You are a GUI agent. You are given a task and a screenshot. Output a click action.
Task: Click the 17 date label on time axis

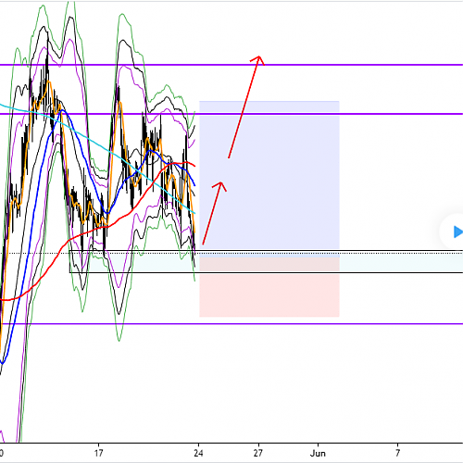pyautogui.click(x=98, y=453)
